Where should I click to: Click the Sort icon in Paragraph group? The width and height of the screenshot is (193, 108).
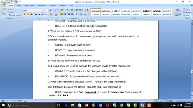click(83, 10)
